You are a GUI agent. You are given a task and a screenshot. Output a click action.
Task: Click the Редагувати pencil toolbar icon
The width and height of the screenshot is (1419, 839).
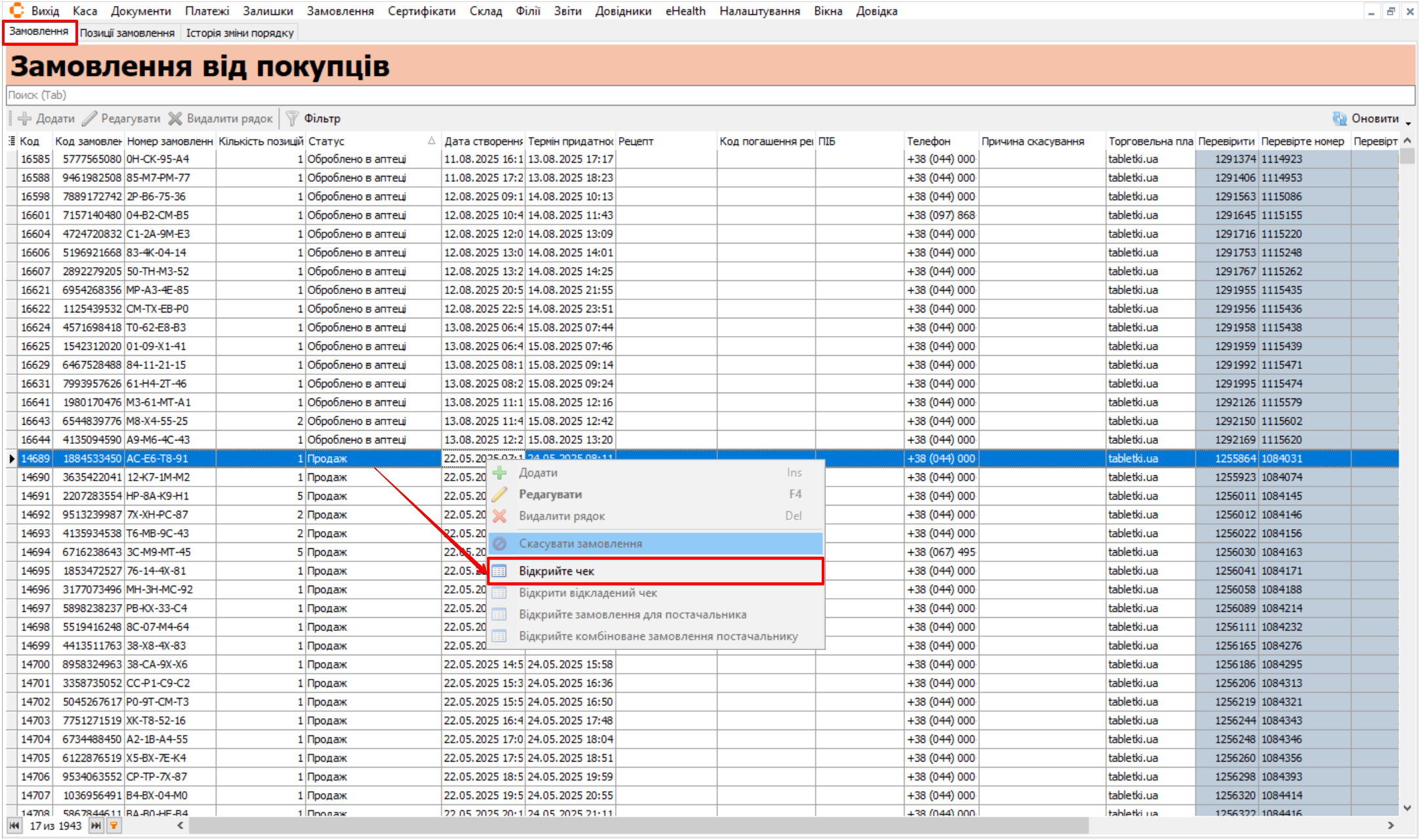coord(90,119)
